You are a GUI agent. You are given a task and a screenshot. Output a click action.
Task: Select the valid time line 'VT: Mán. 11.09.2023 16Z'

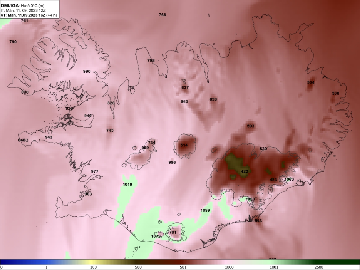pos(23,15)
